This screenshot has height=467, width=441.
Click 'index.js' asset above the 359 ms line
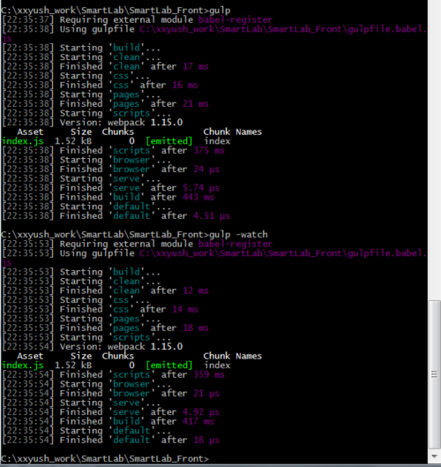click(x=23, y=365)
